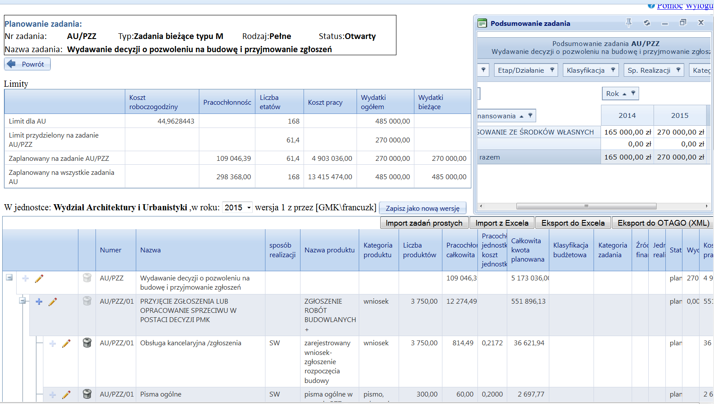714x404 pixels.
Task: Click plus icon in Pisma ogólne row
Action: click(53, 395)
